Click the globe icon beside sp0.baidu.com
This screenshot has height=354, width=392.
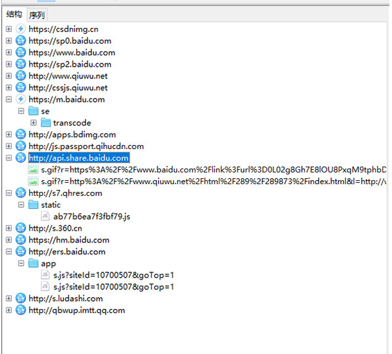pos(21,40)
